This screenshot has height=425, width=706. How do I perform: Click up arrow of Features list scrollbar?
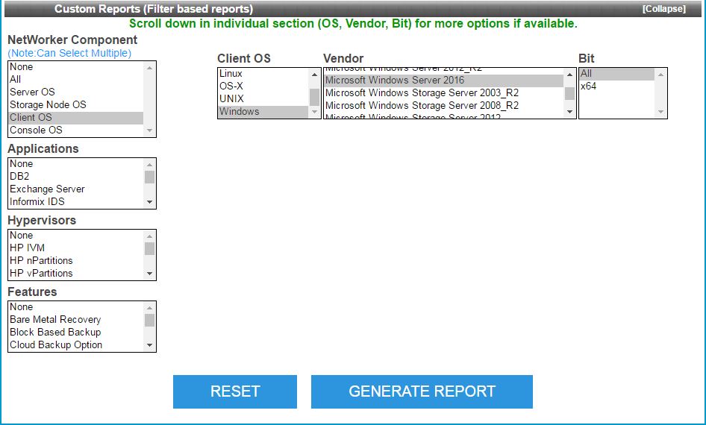(x=149, y=307)
